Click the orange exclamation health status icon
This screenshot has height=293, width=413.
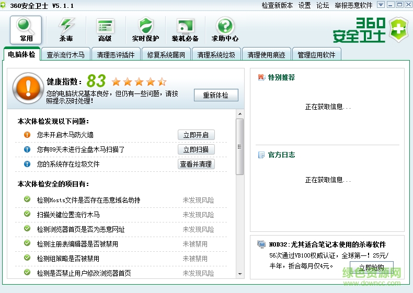28,88
